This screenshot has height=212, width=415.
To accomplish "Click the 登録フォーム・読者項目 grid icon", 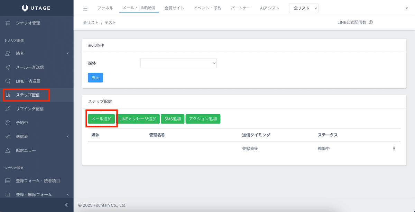I will 8,180.
